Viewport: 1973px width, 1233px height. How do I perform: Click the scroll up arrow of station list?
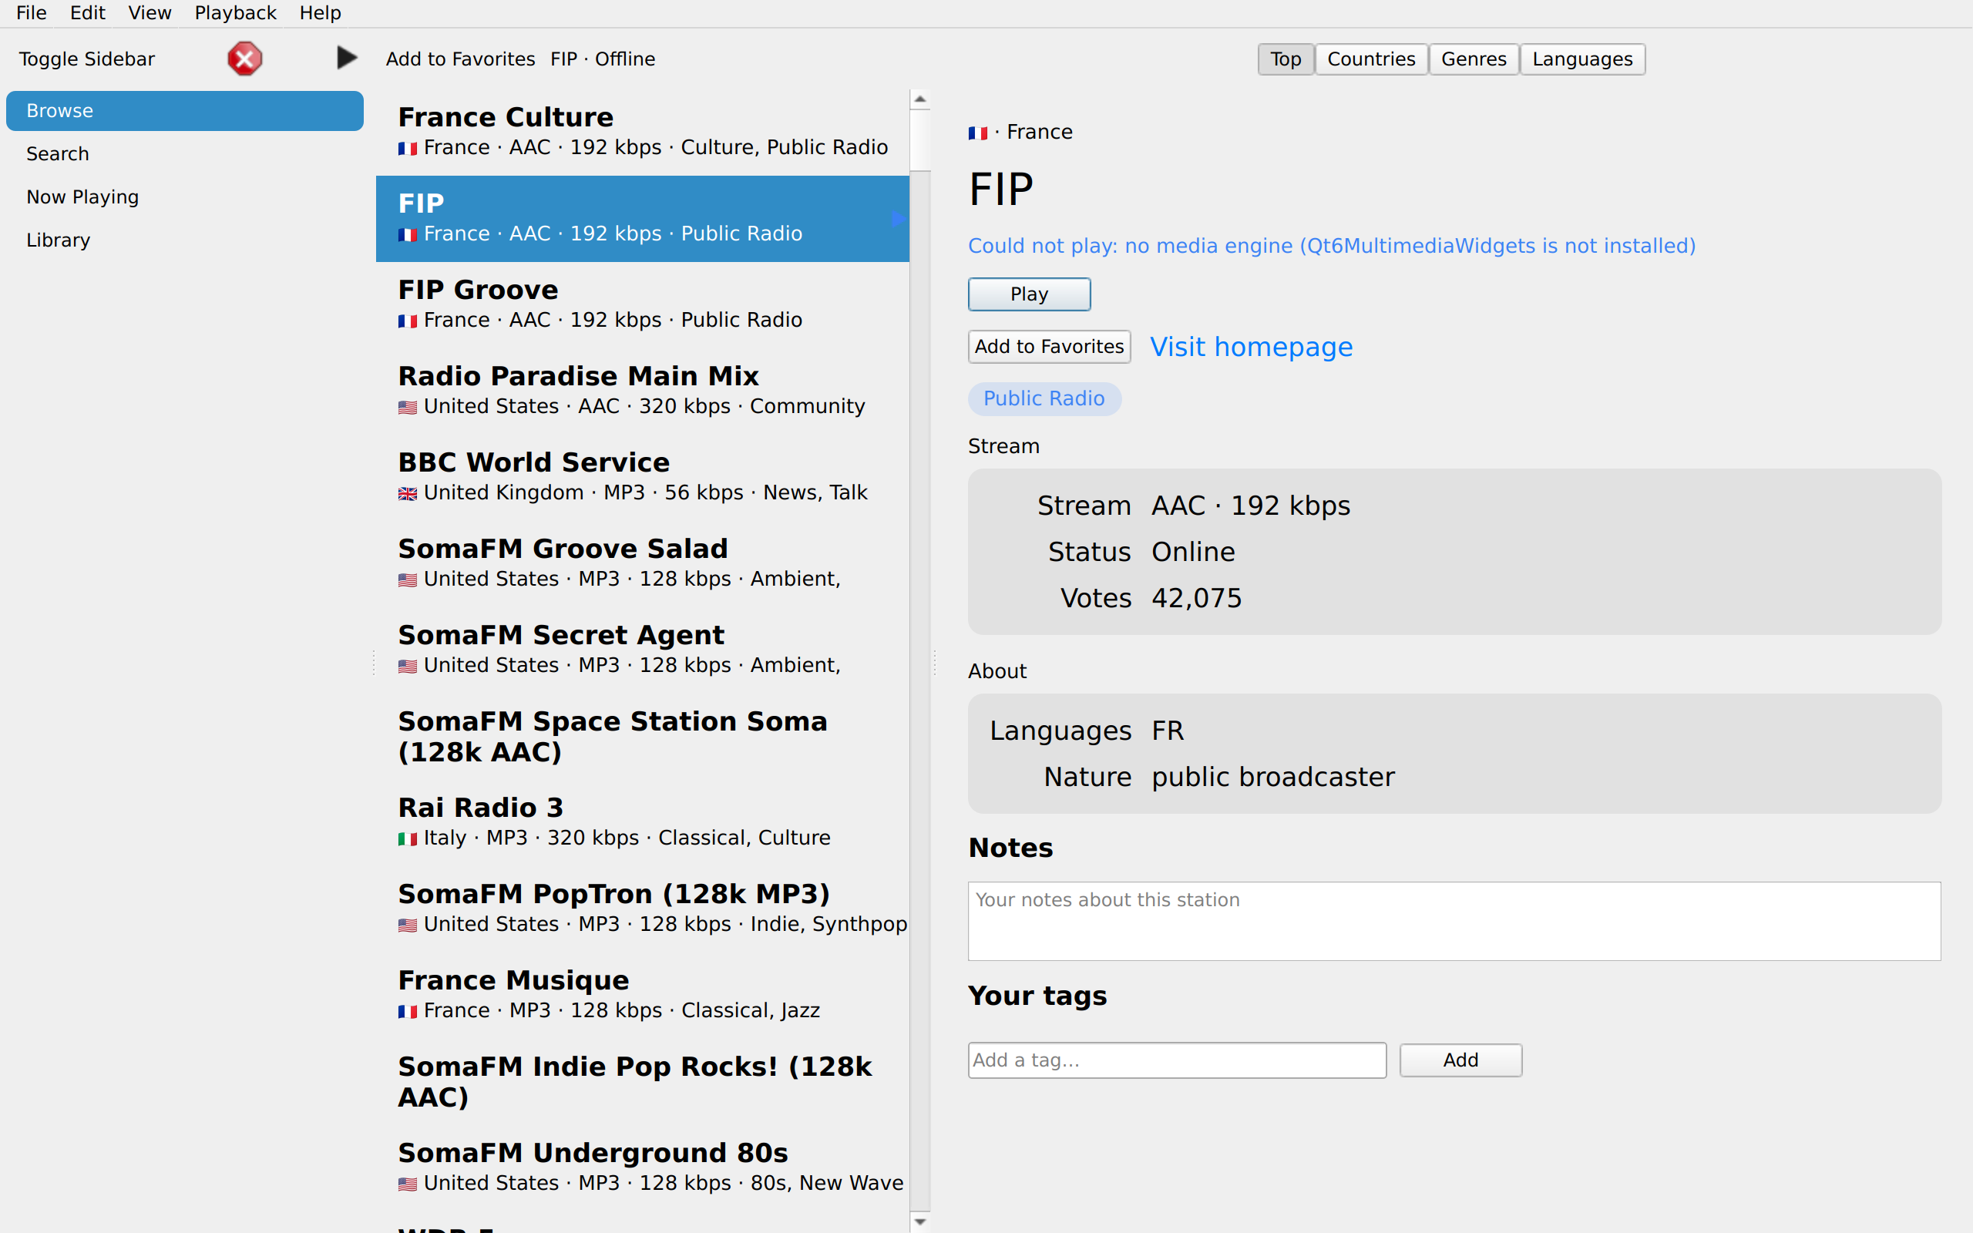(919, 99)
